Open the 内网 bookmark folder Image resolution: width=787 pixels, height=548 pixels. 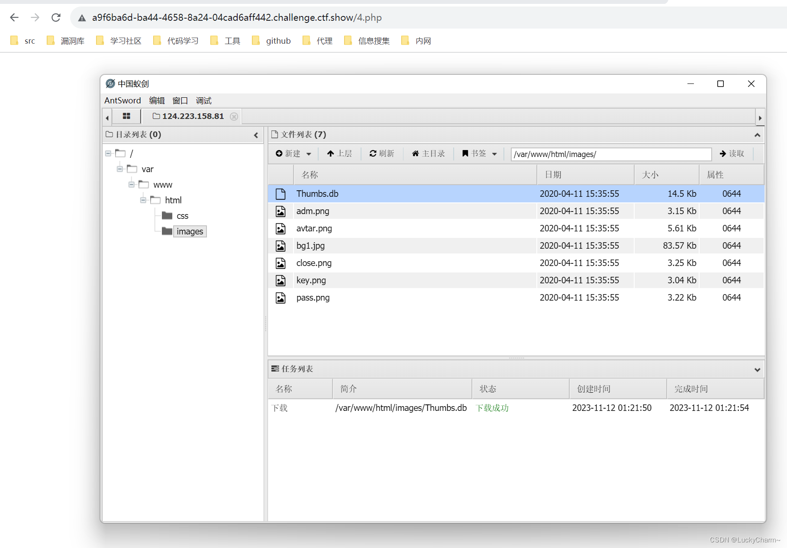click(x=416, y=41)
